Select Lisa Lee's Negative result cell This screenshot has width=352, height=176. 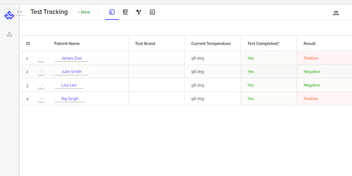pyautogui.click(x=324, y=85)
